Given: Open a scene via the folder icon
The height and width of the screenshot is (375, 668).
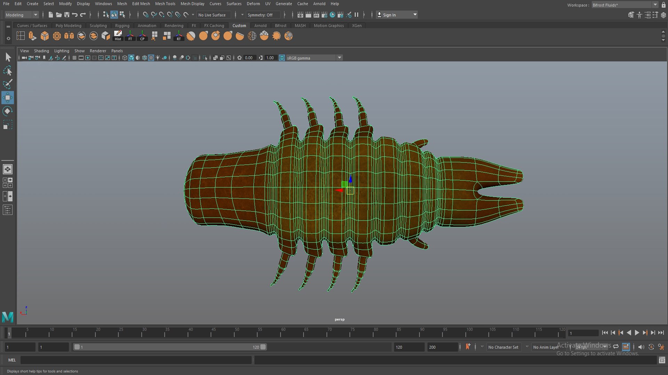Looking at the screenshot, I should [x=59, y=15].
